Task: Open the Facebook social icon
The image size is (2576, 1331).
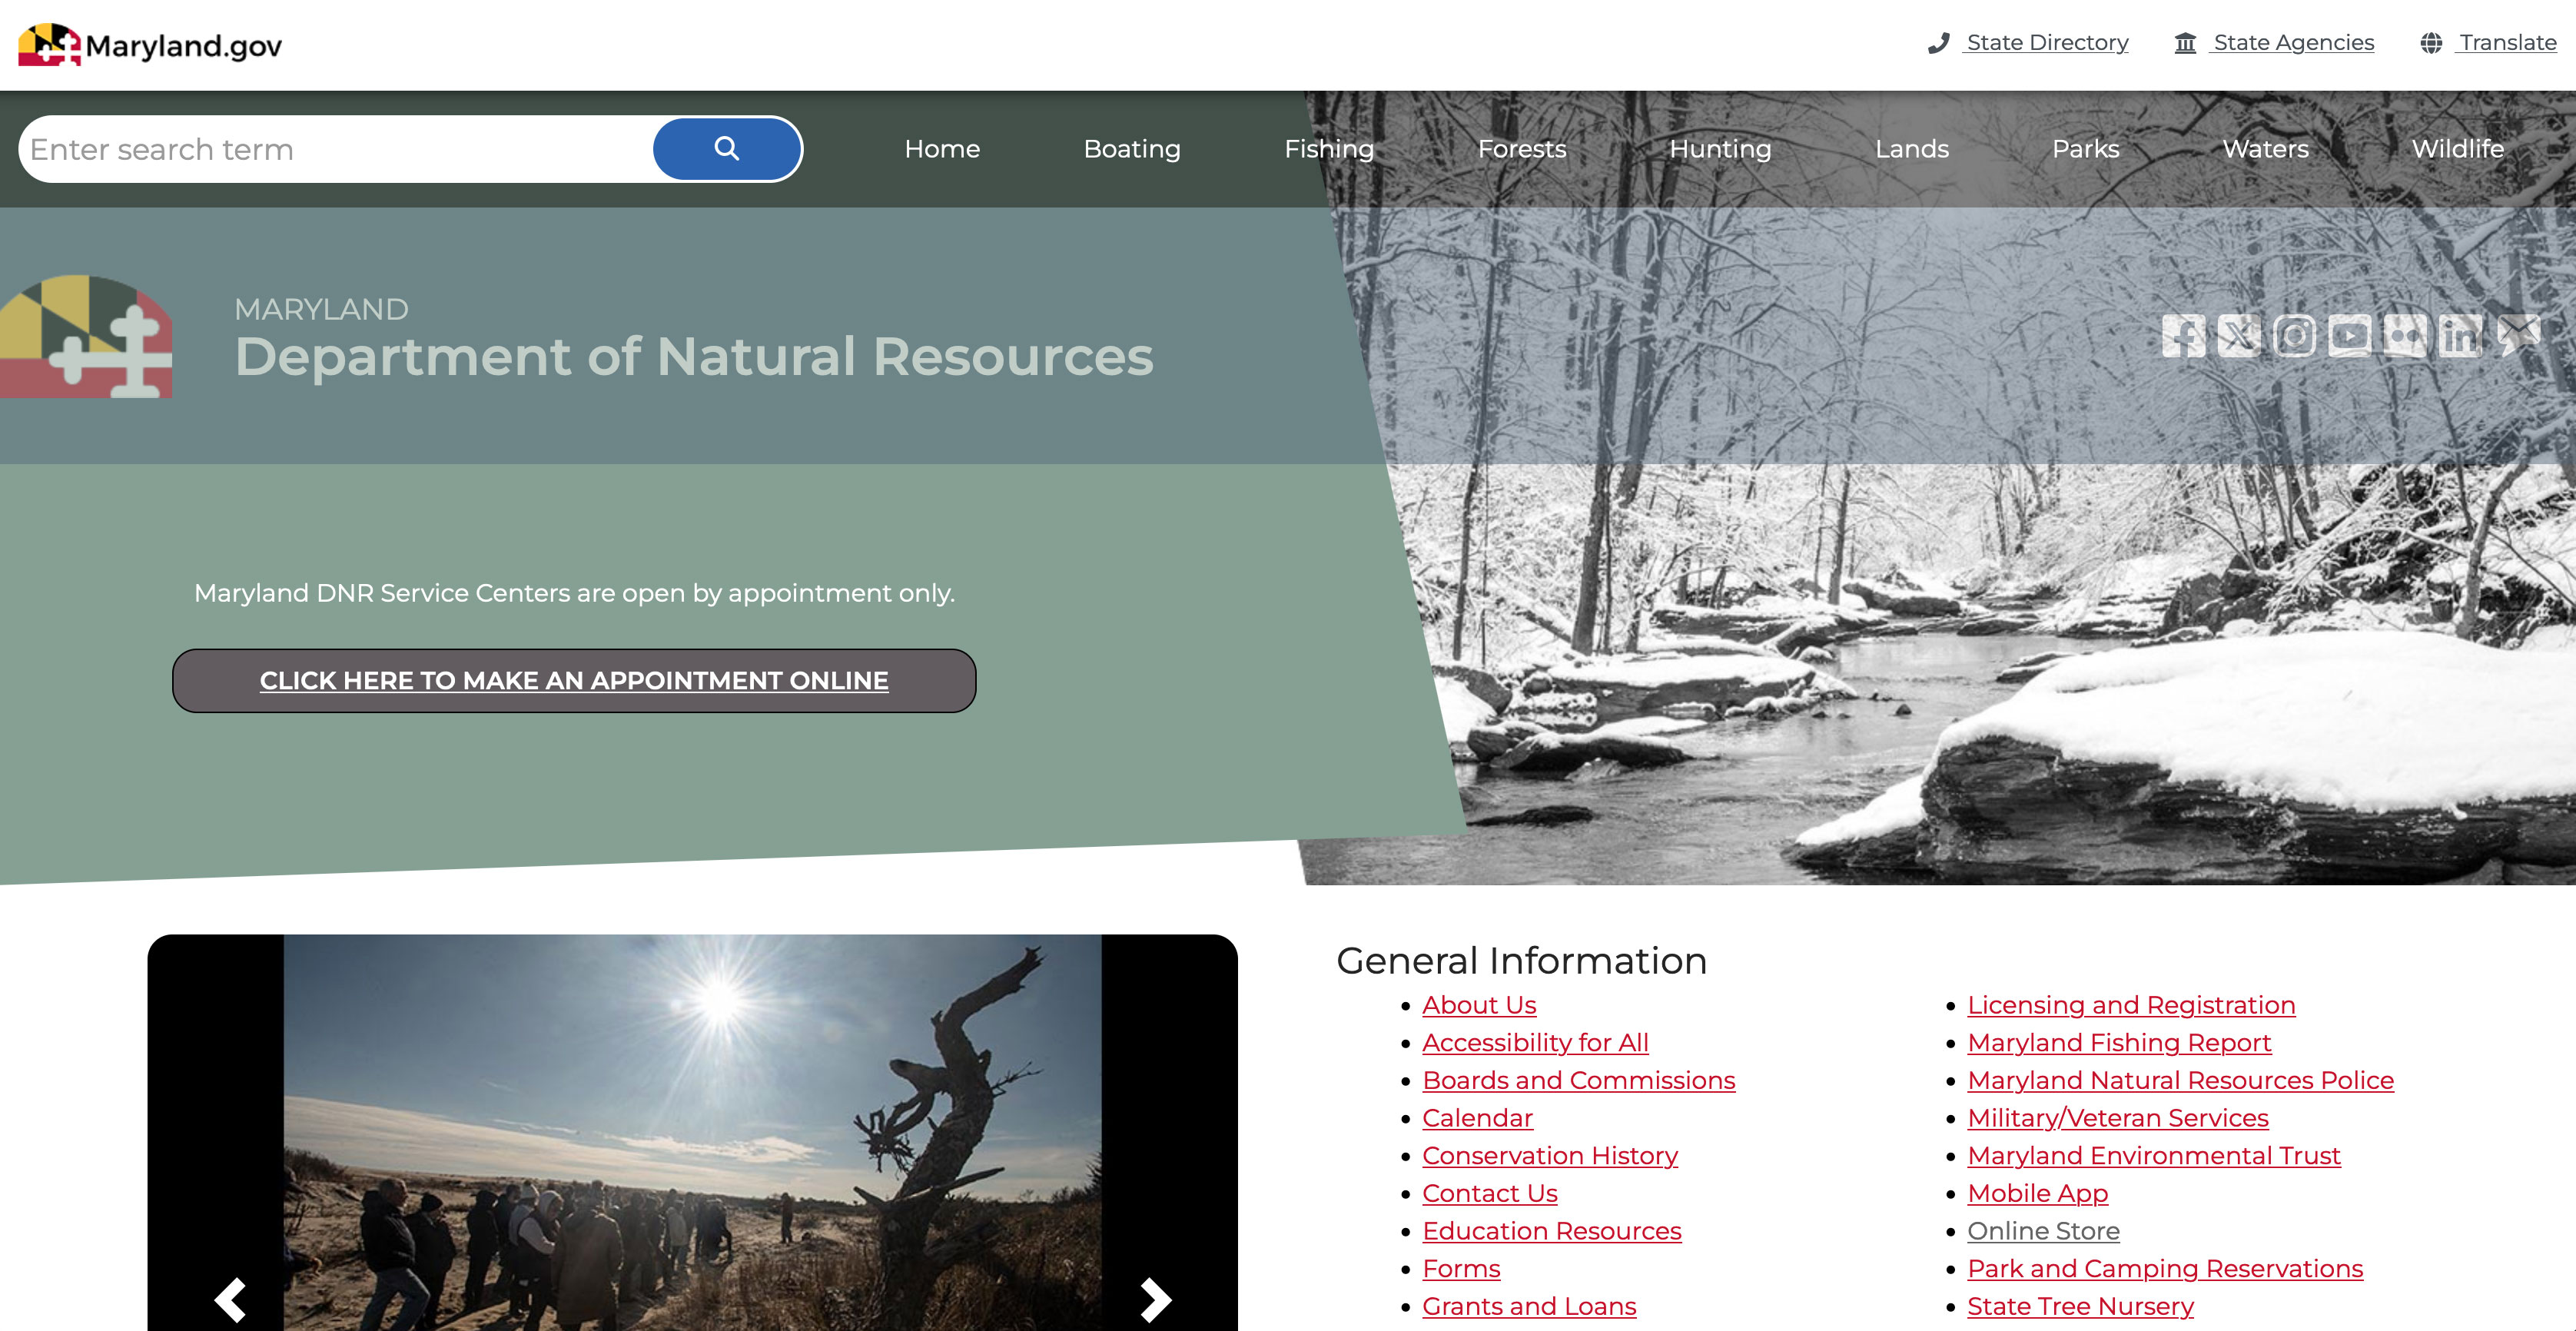Action: point(2183,336)
